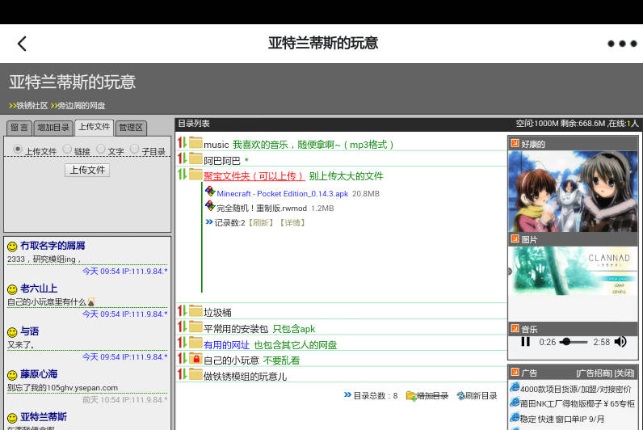The image size is (643, 430).
Task: Switch to the 留言 tab
Action: [x=19, y=128]
